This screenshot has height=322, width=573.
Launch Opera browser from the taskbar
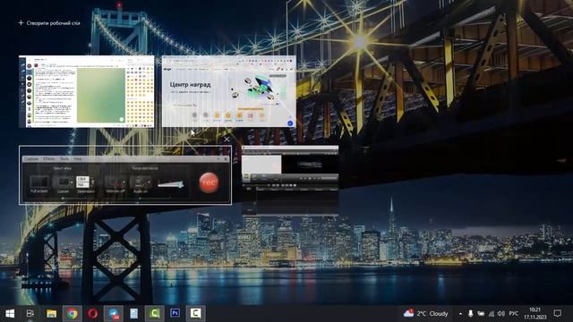[93, 313]
